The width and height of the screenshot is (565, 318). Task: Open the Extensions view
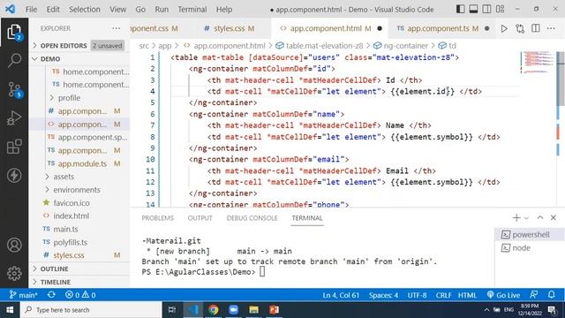point(14,147)
